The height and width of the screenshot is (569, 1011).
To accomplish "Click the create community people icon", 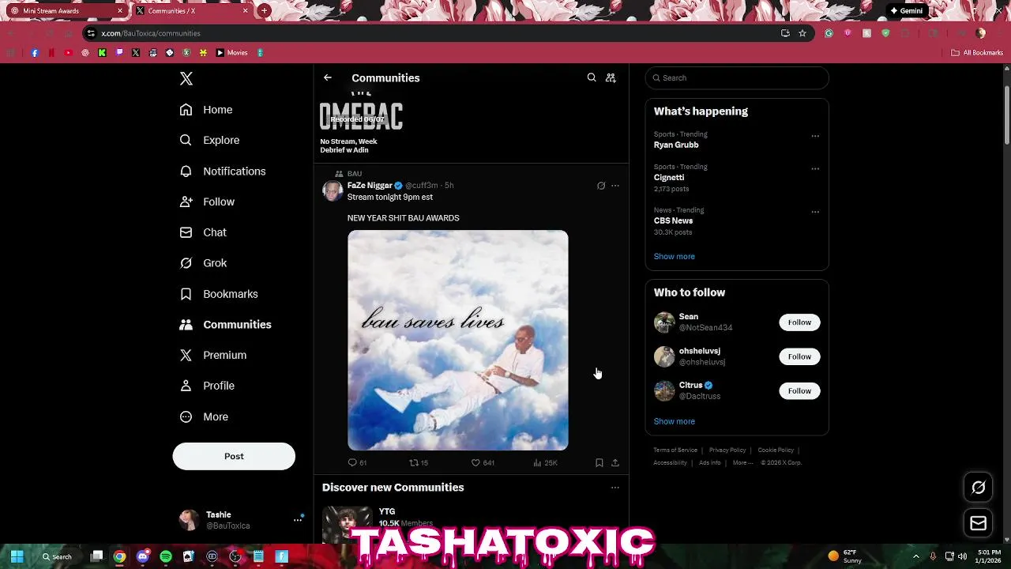I will (x=611, y=77).
